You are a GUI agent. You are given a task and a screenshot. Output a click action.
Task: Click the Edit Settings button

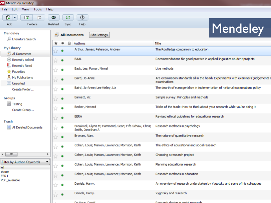[x=99, y=35]
